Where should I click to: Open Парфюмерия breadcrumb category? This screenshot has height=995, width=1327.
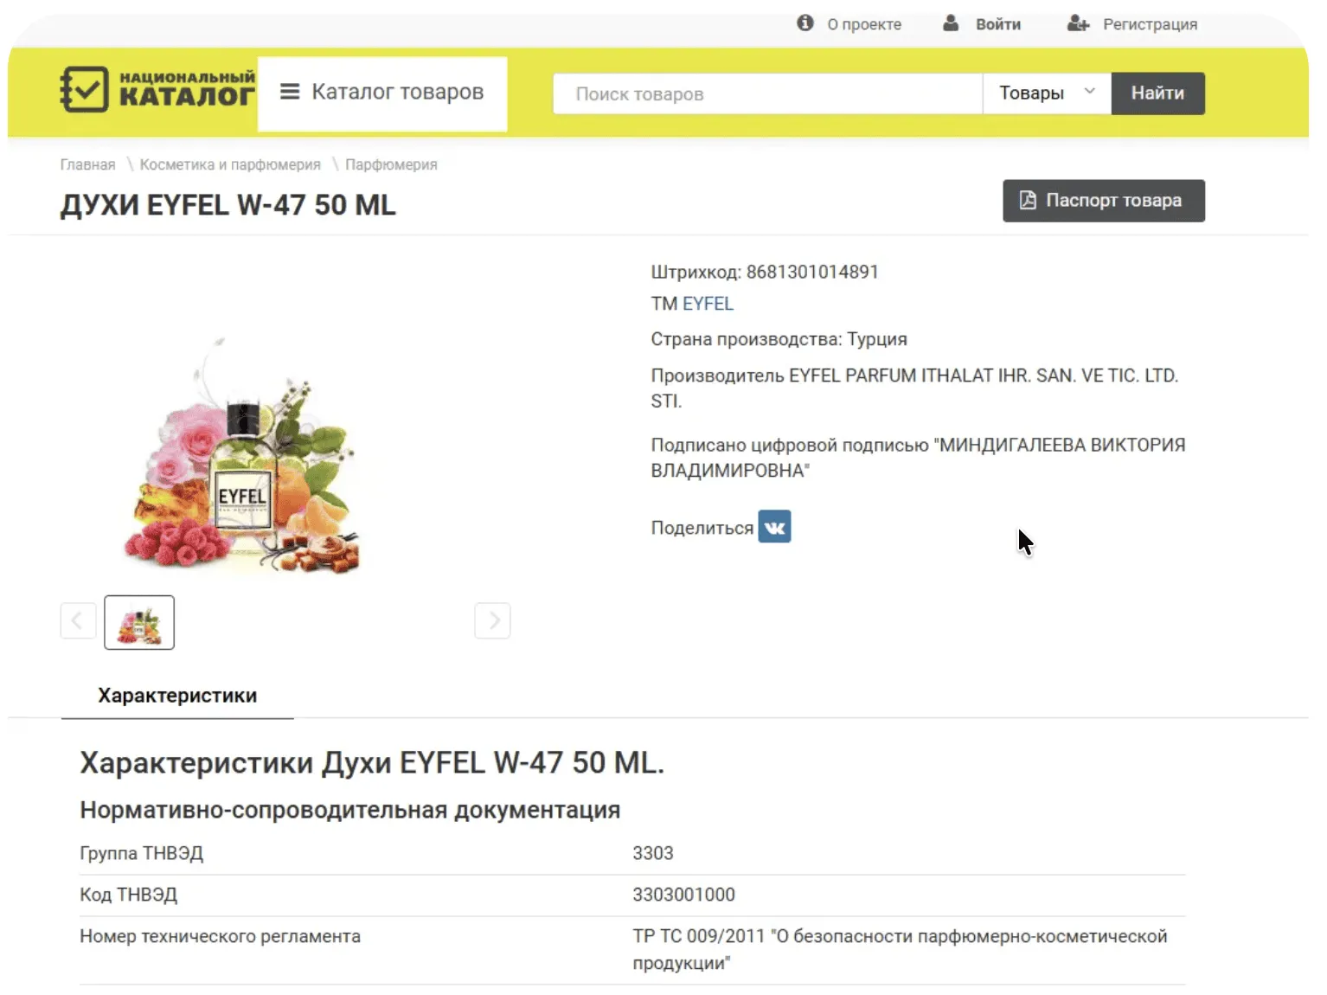(391, 164)
